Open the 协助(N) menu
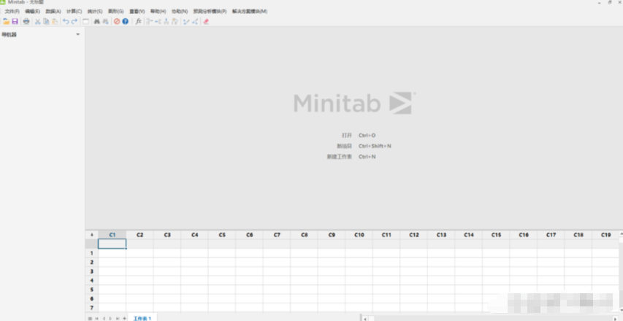This screenshot has width=623, height=321. coord(180,12)
